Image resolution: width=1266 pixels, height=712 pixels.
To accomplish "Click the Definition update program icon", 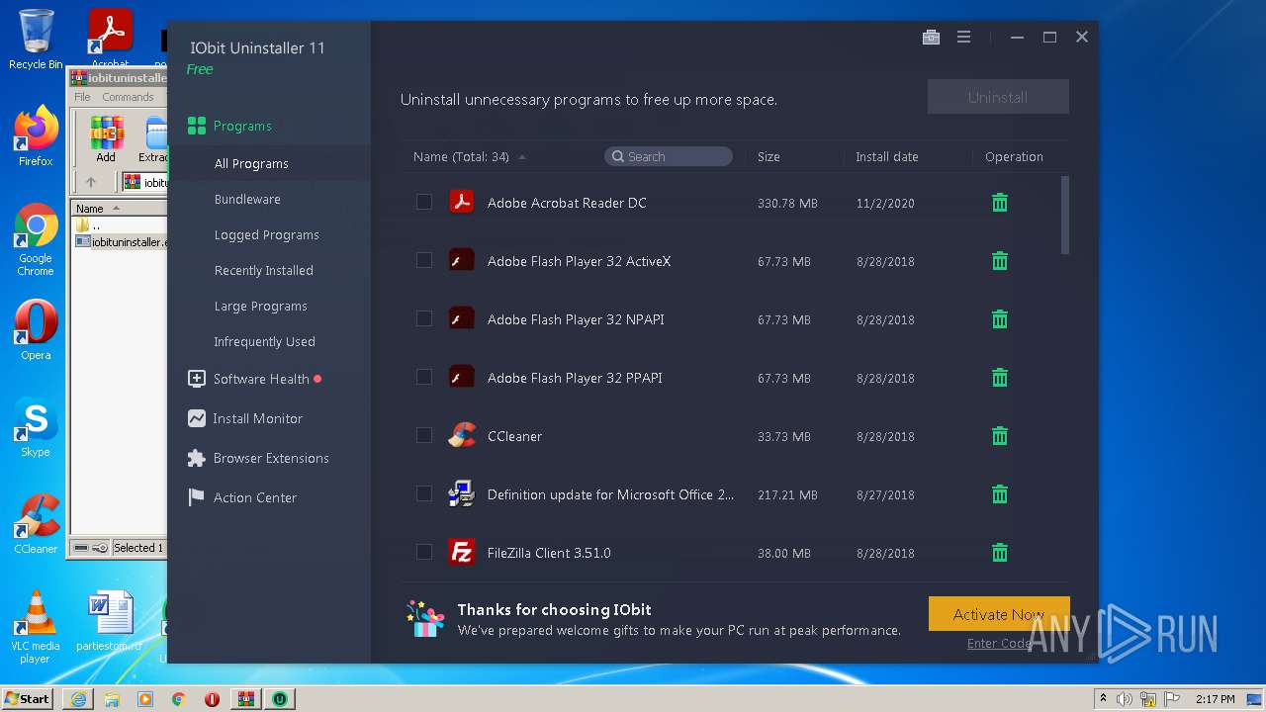I will [462, 494].
